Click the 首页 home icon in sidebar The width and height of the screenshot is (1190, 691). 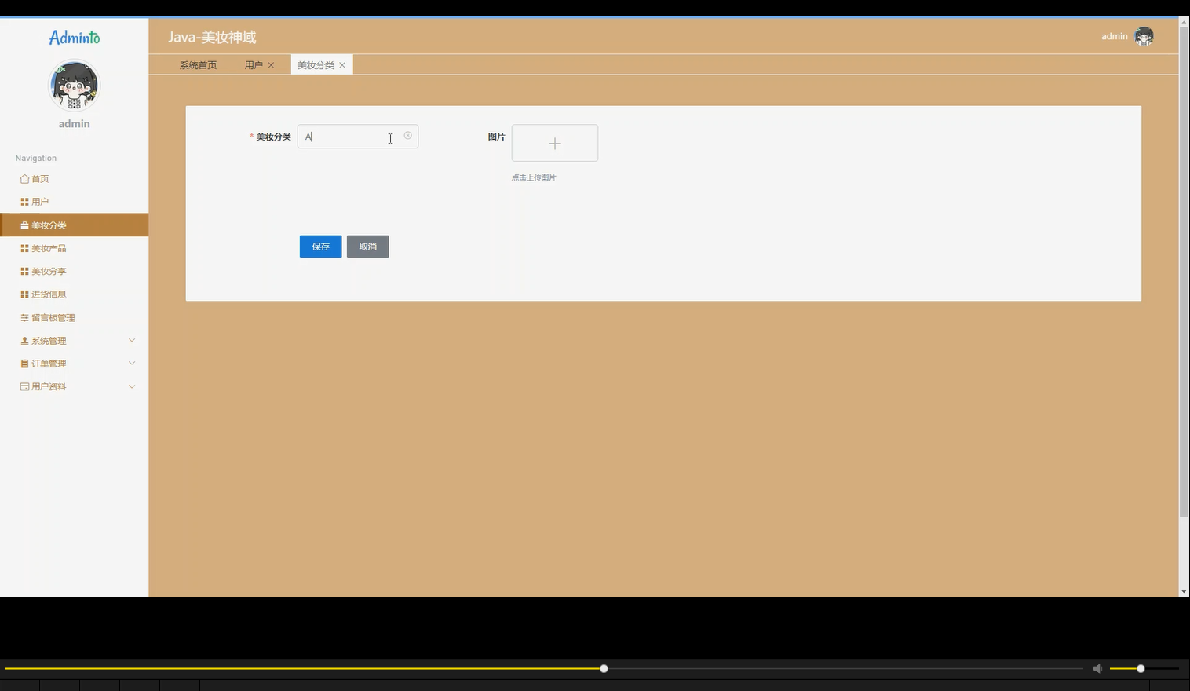(x=24, y=178)
